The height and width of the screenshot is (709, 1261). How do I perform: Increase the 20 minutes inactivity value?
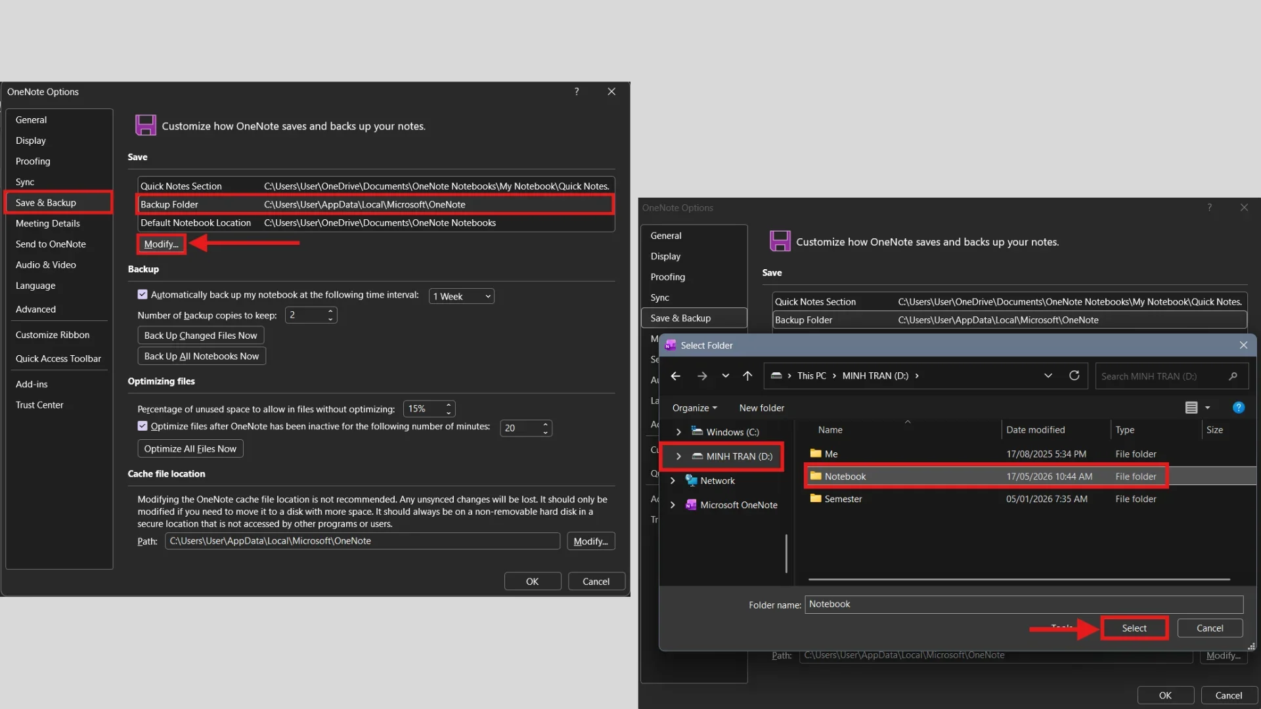(545, 424)
